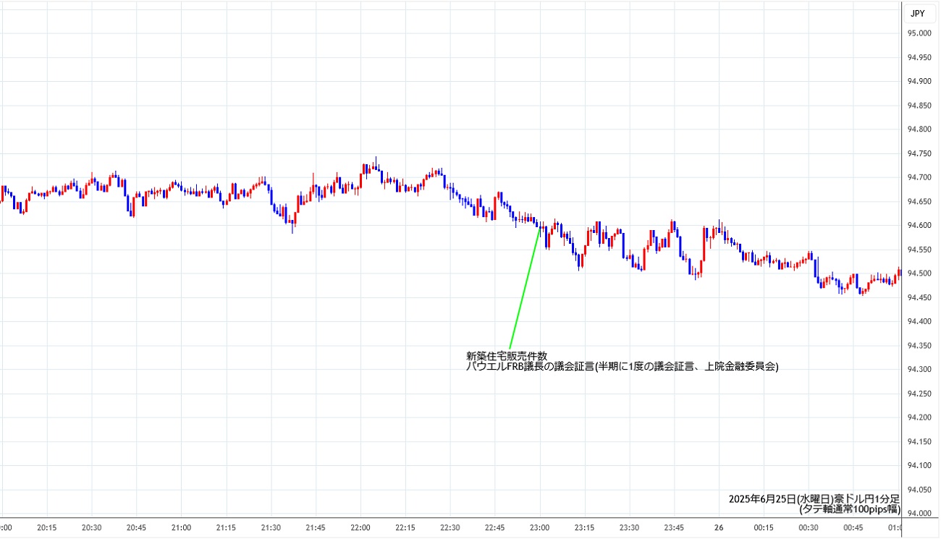The width and height of the screenshot is (941, 539).
Task: Click the 94.700 price axis label
Action: (x=920, y=177)
